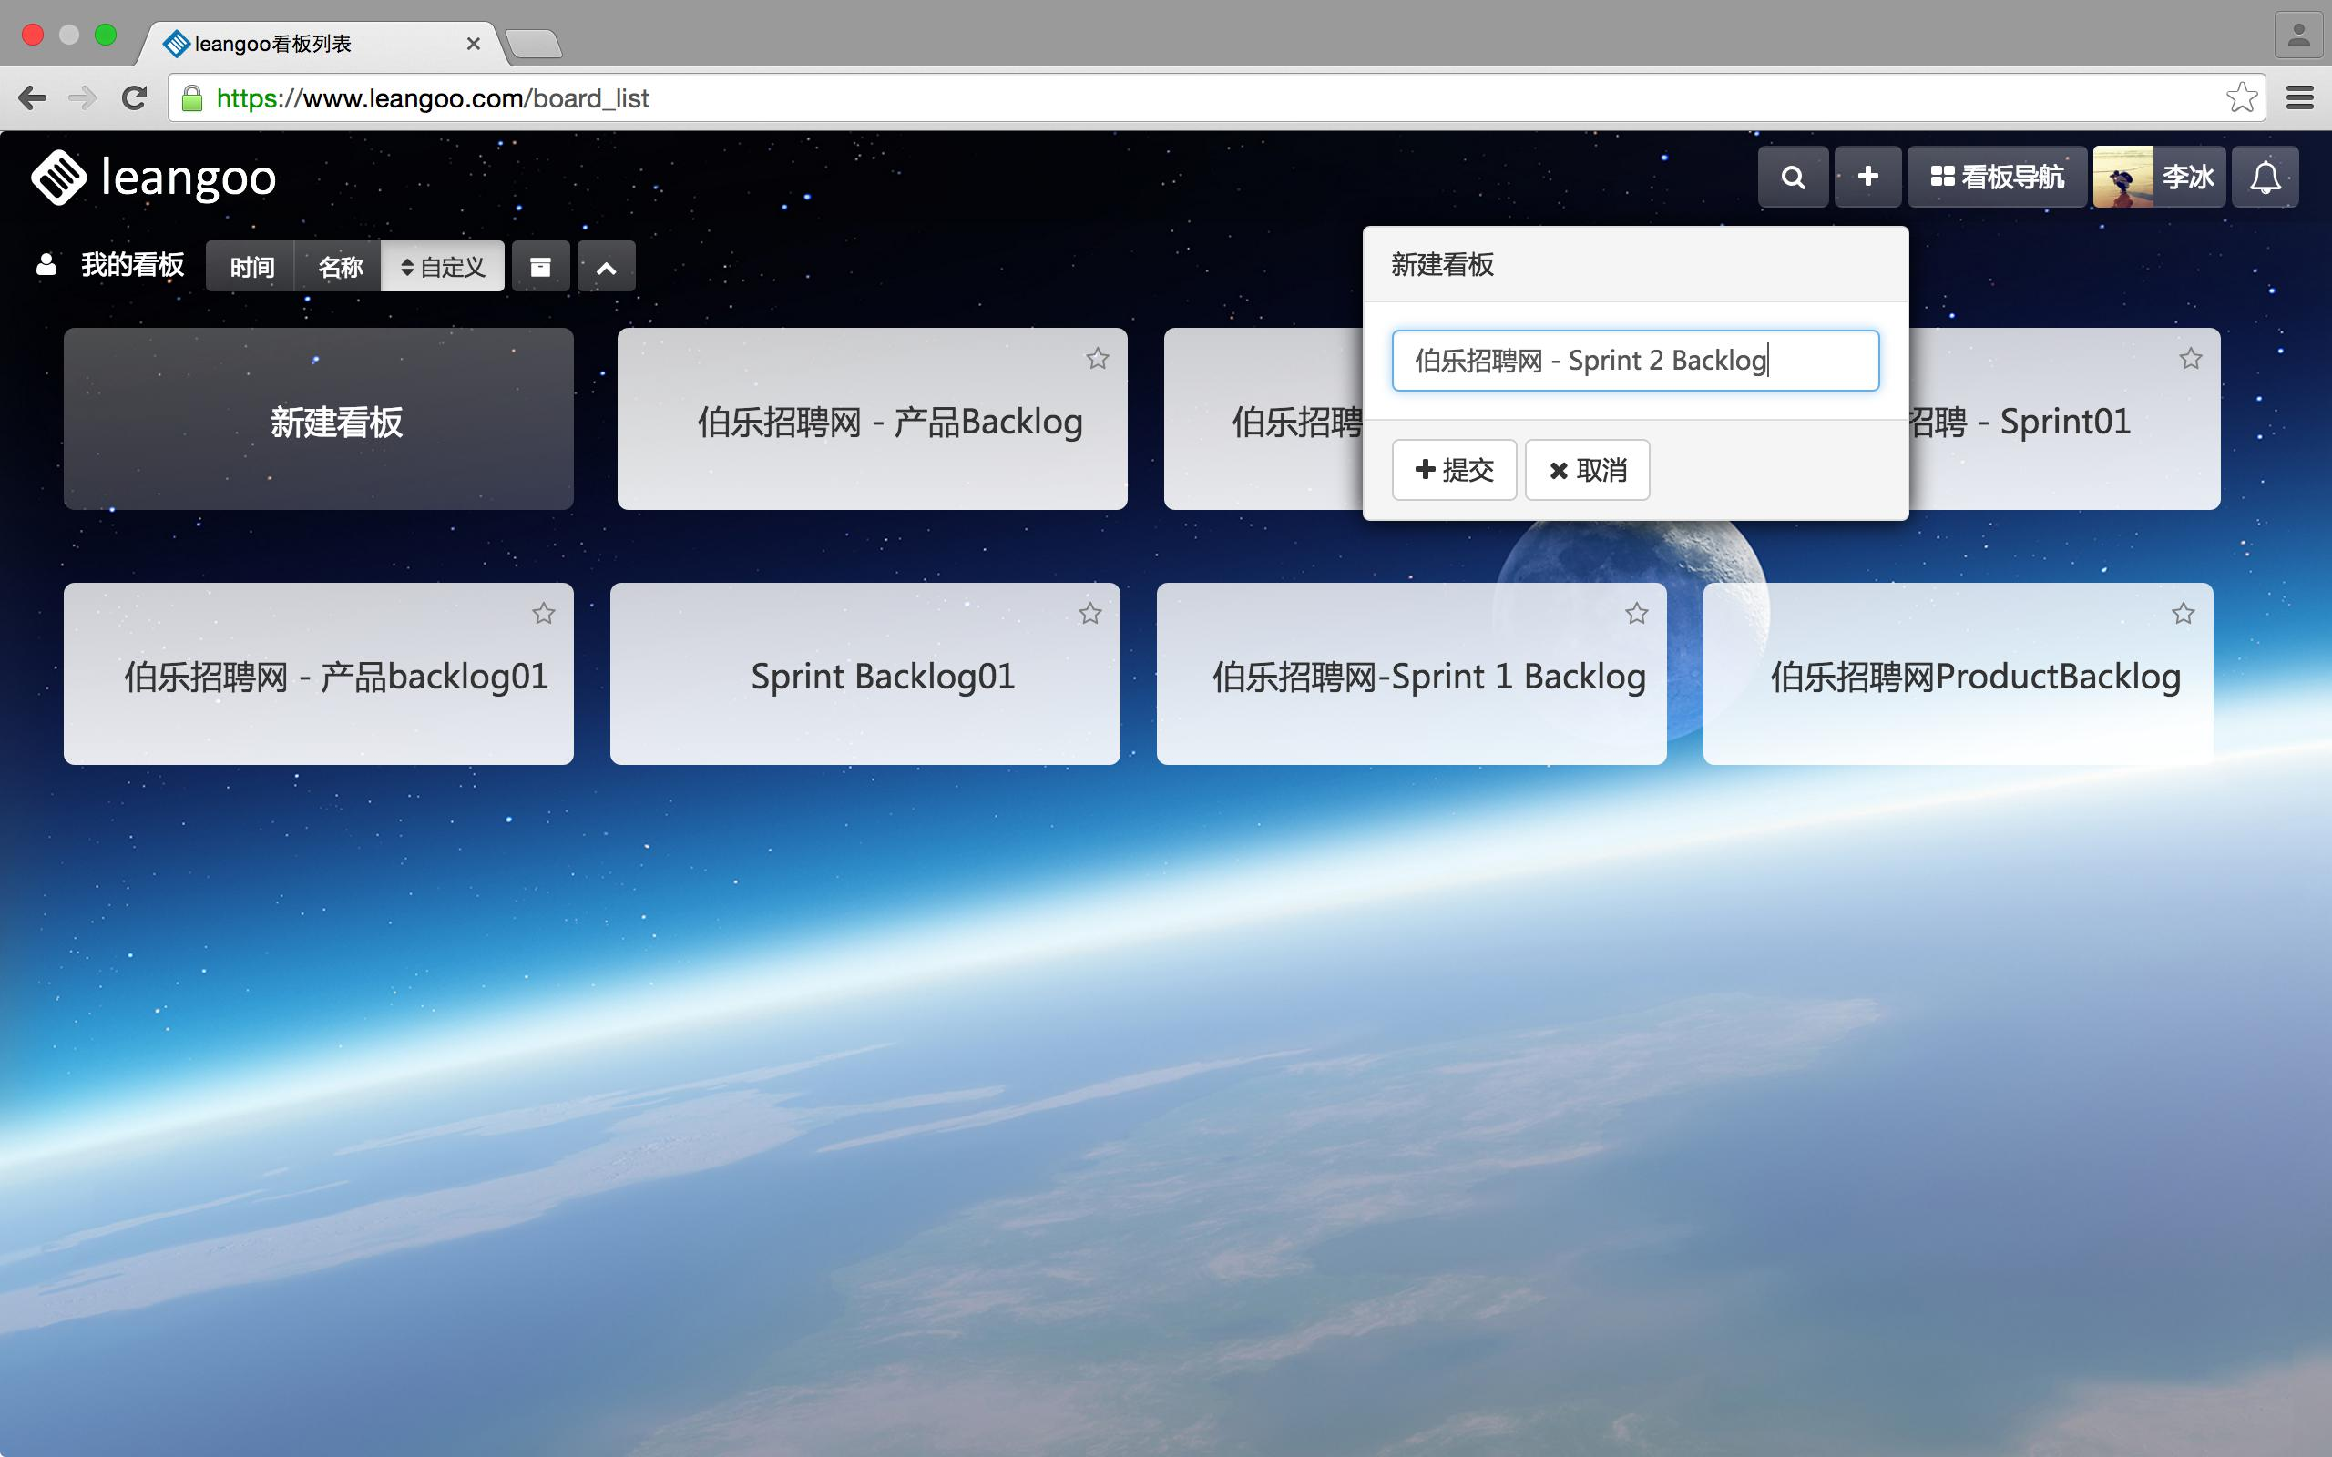The height and width of the screenshot is (1457, 2332).
Task: Open board 伯乐招聘网ProductBacklog
Action: coord(1959,675)
